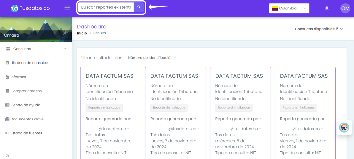Screen dimensions: 354x159
Task: Click Reporte sin hallazgos in first card
Action: 104,108
